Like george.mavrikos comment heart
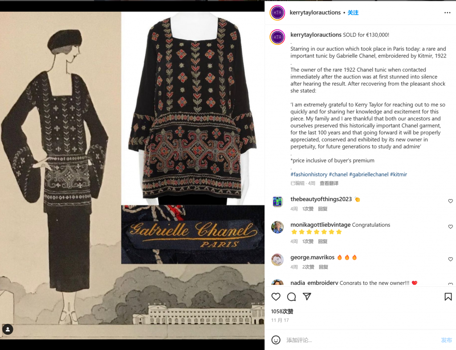Viewport: 456px width, 350px height. click(x=451, y=259)
